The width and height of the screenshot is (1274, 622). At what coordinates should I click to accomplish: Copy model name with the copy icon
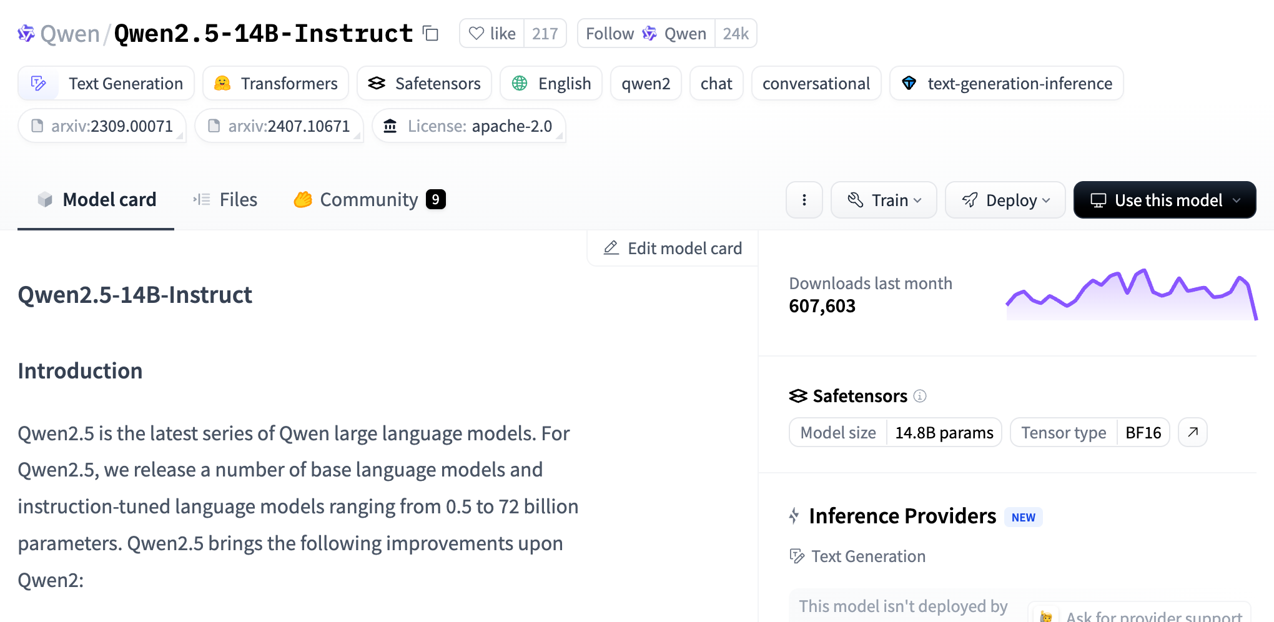point(431,33)
